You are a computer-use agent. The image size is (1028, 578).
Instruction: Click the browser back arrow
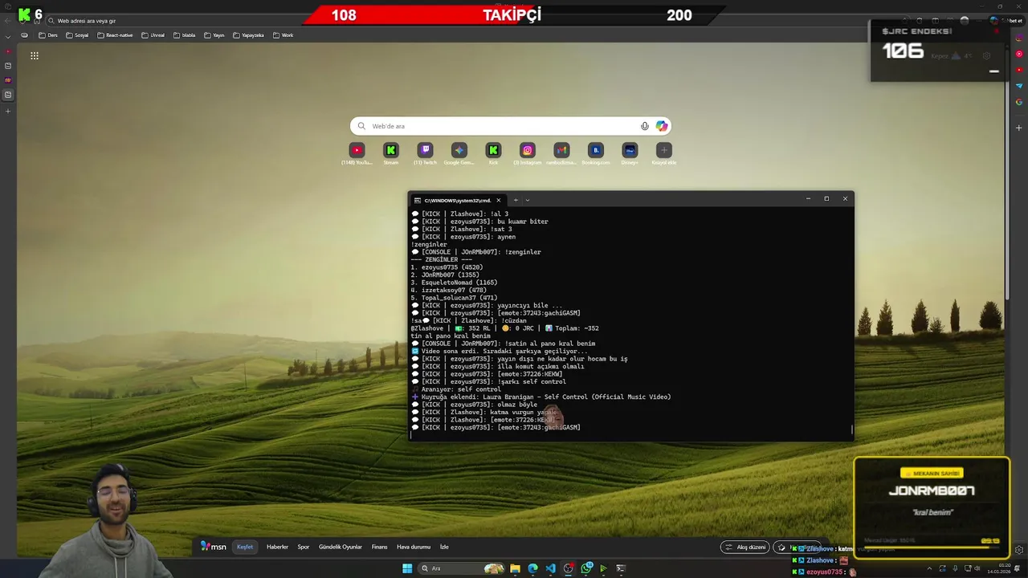coord(8,21)
